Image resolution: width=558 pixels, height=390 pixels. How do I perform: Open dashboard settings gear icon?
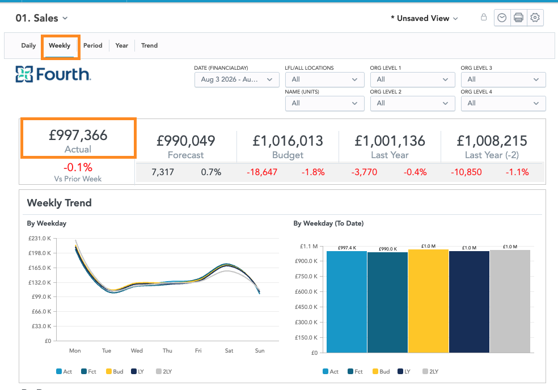point(535,18)
